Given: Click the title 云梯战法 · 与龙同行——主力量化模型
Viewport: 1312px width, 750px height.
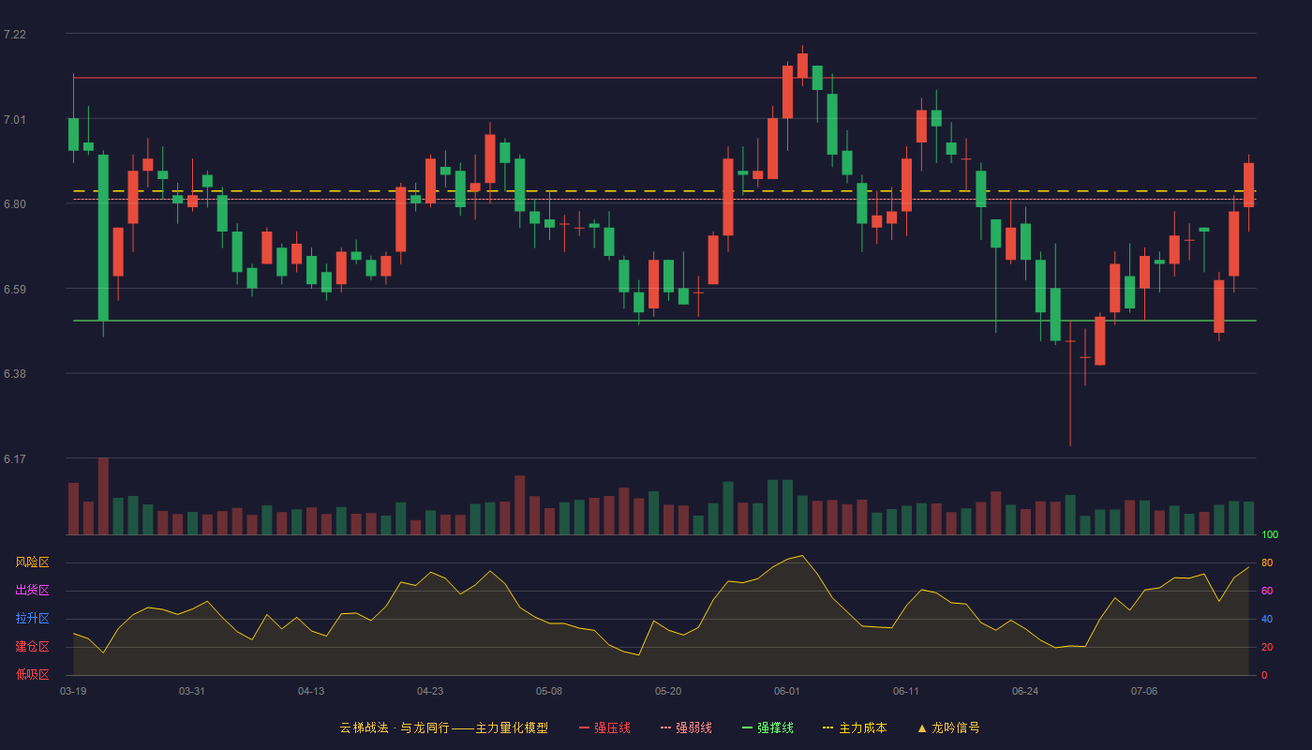Looking at the screenshot, I should [443, 727].
